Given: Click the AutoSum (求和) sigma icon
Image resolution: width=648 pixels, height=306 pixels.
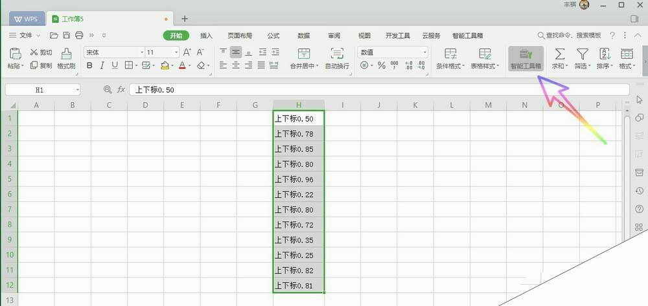Looking at the screenshot, I should (x=560, y=54).
